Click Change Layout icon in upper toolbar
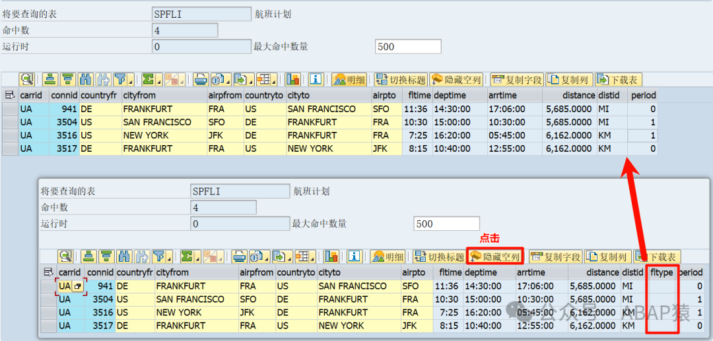 pos(263,80)
